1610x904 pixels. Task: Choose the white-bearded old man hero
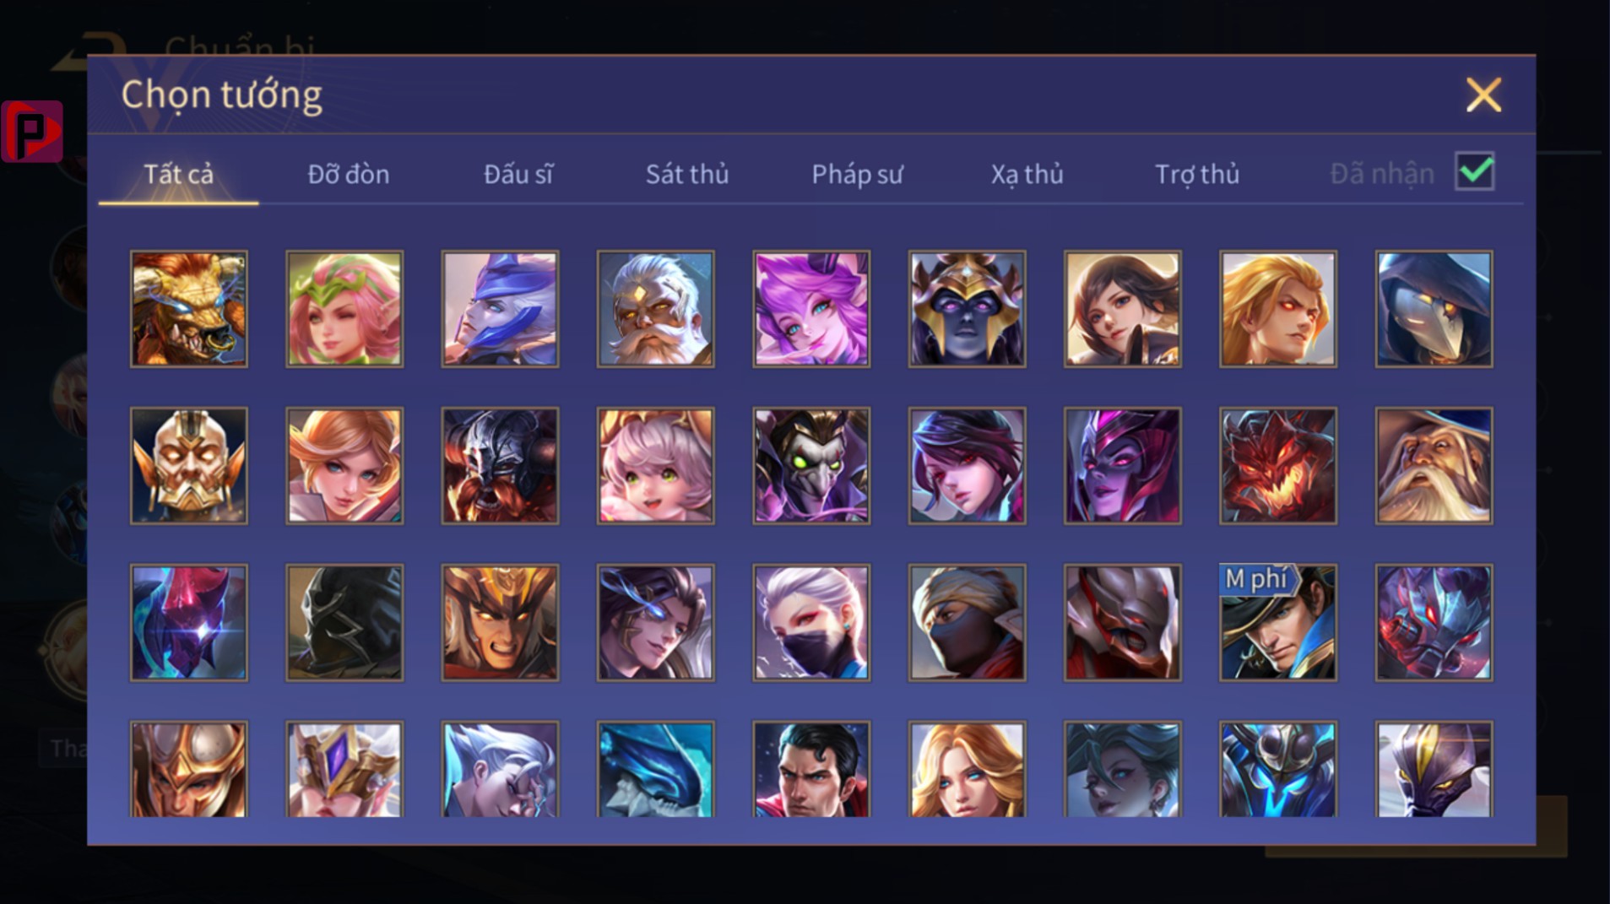click(x=655, y=309)
